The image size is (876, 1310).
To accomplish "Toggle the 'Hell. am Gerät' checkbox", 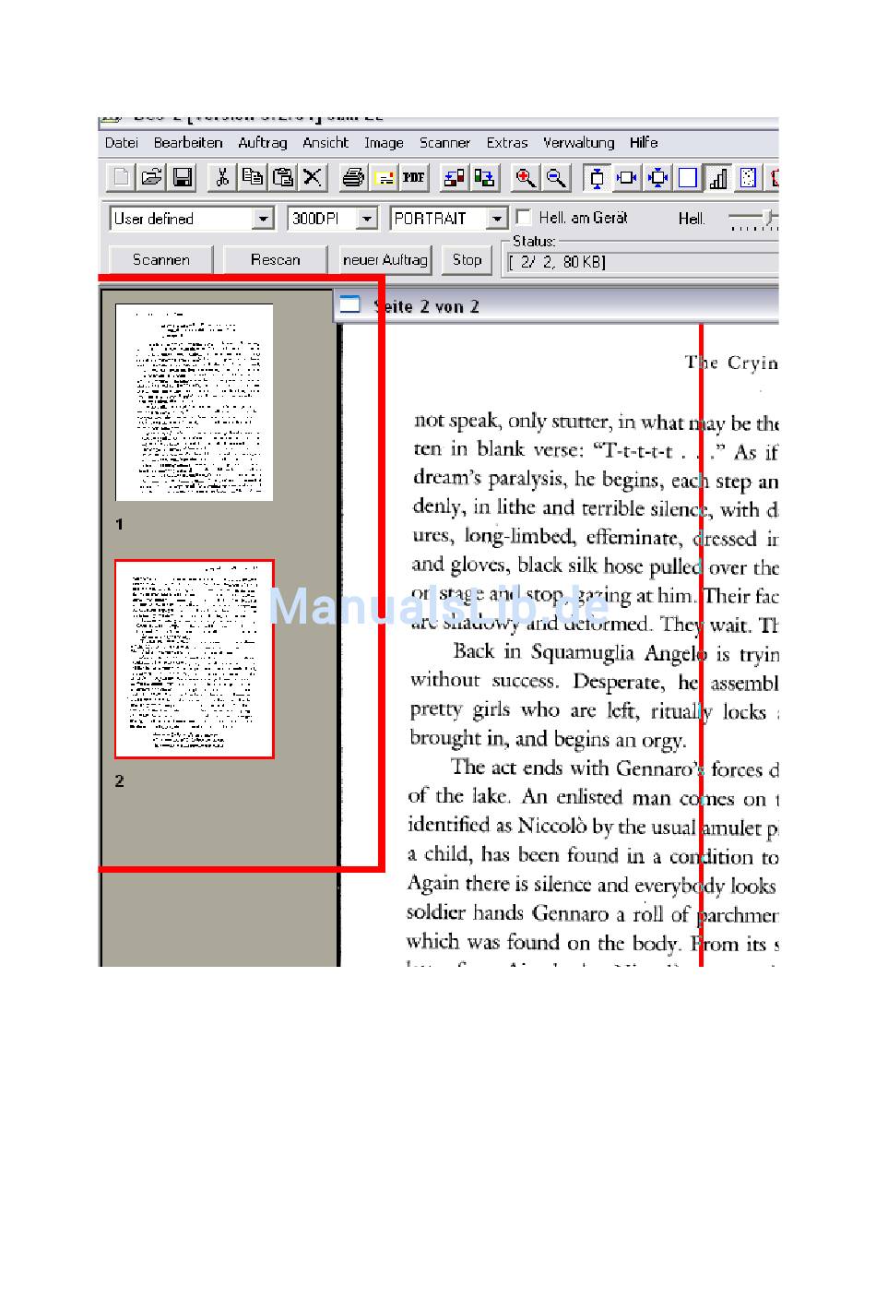I will (524, 218).
